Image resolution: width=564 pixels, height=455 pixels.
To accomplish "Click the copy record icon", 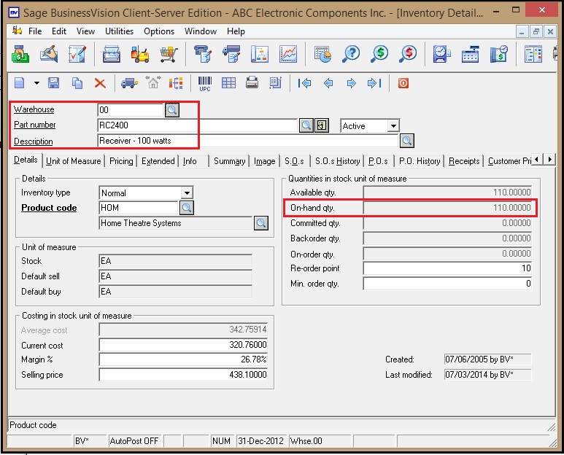I will (77, 83).
